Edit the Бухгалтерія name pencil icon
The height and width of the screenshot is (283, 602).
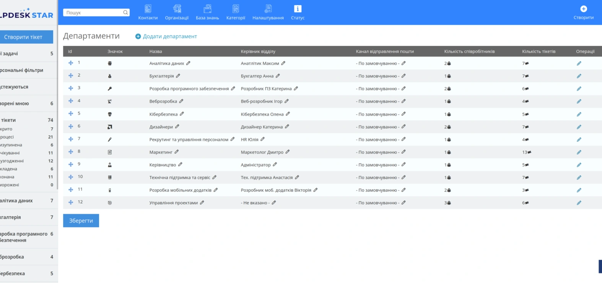(x=178, y=76)
